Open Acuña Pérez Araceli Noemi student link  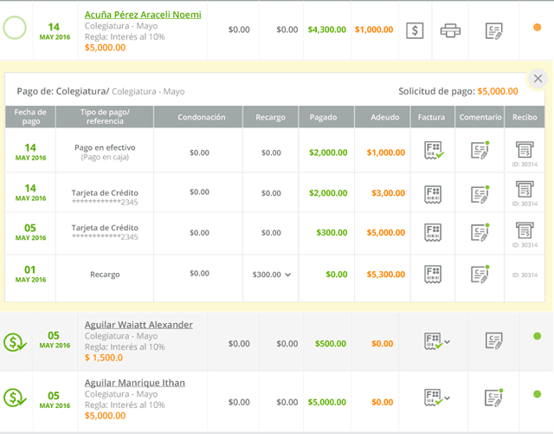143,15
